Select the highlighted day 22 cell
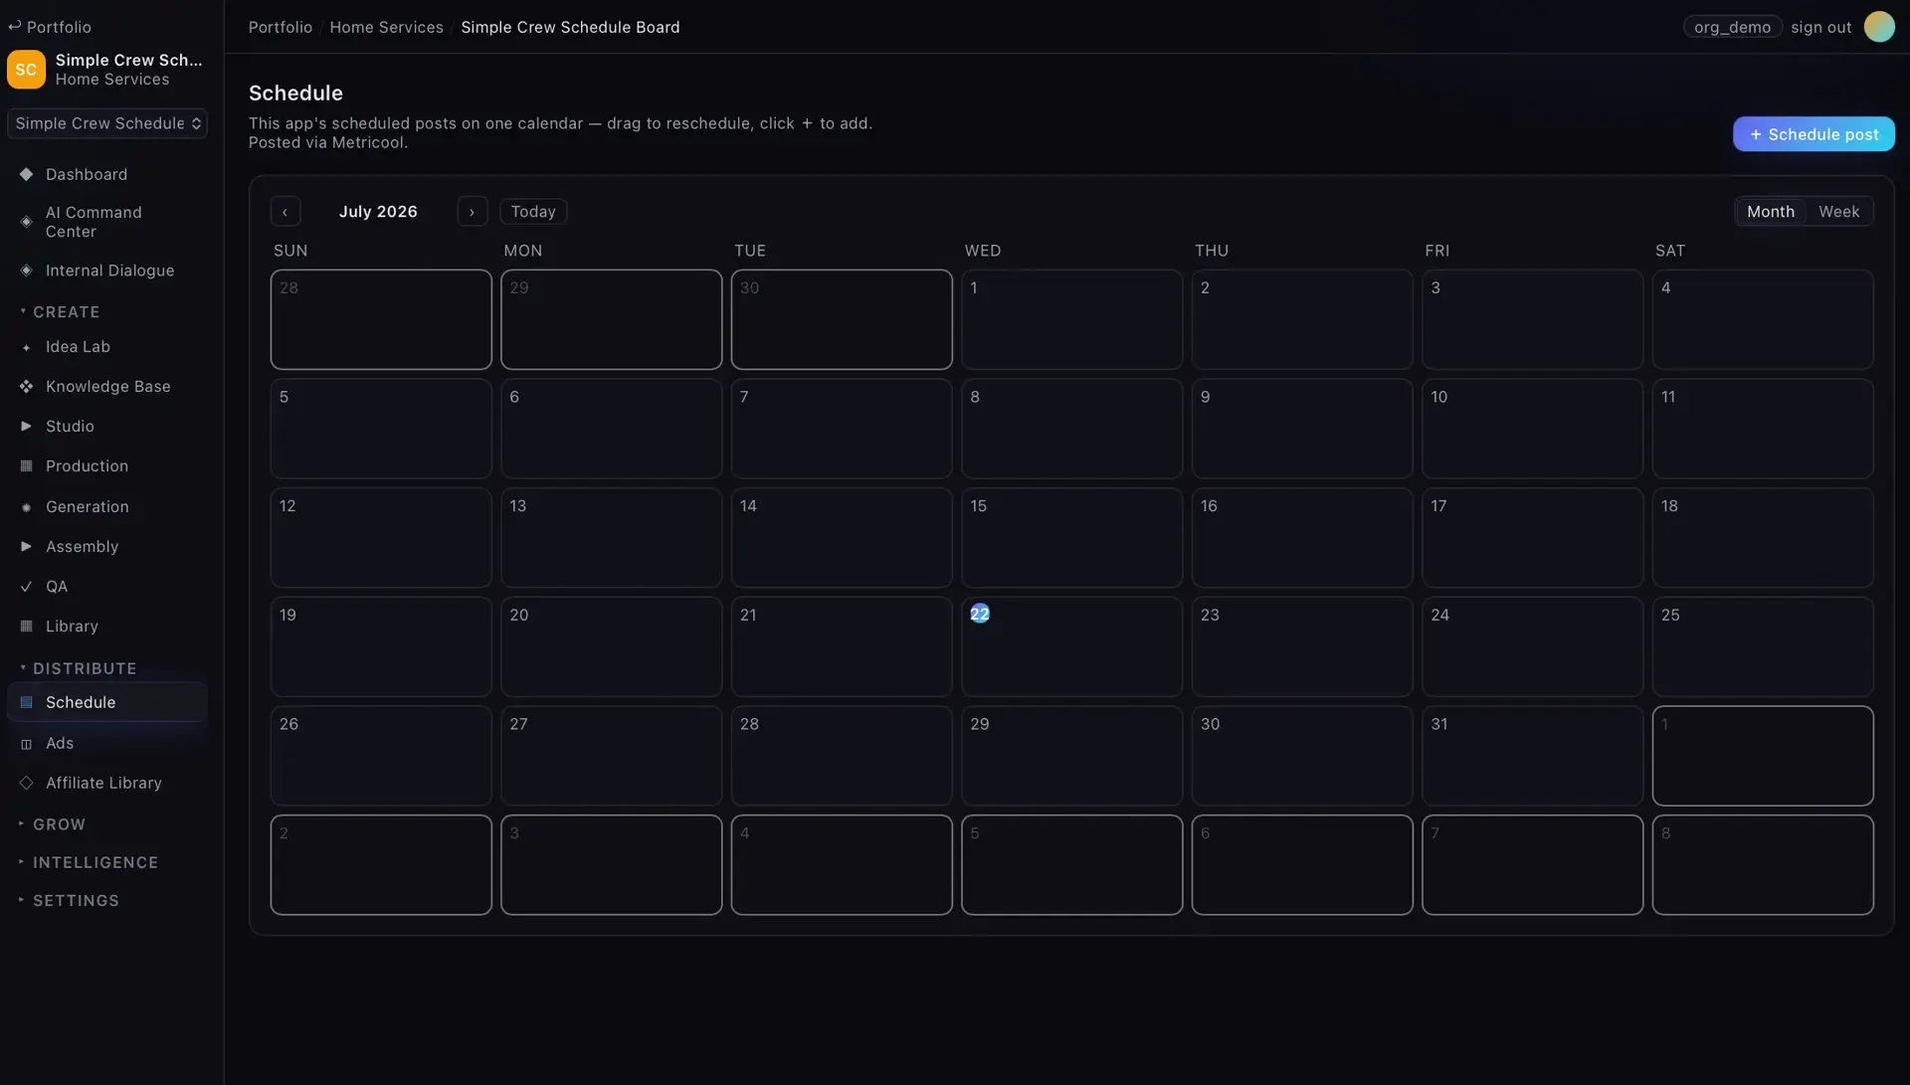Image resolution: width=1910 pixels, height=1085 pixels. point(1071,646)
